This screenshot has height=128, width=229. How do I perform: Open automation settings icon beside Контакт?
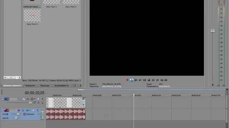point(25,114)
